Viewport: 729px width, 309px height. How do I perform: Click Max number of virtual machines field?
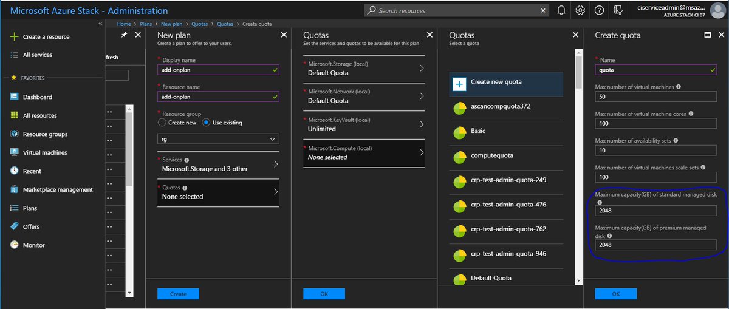pos(655,97)
